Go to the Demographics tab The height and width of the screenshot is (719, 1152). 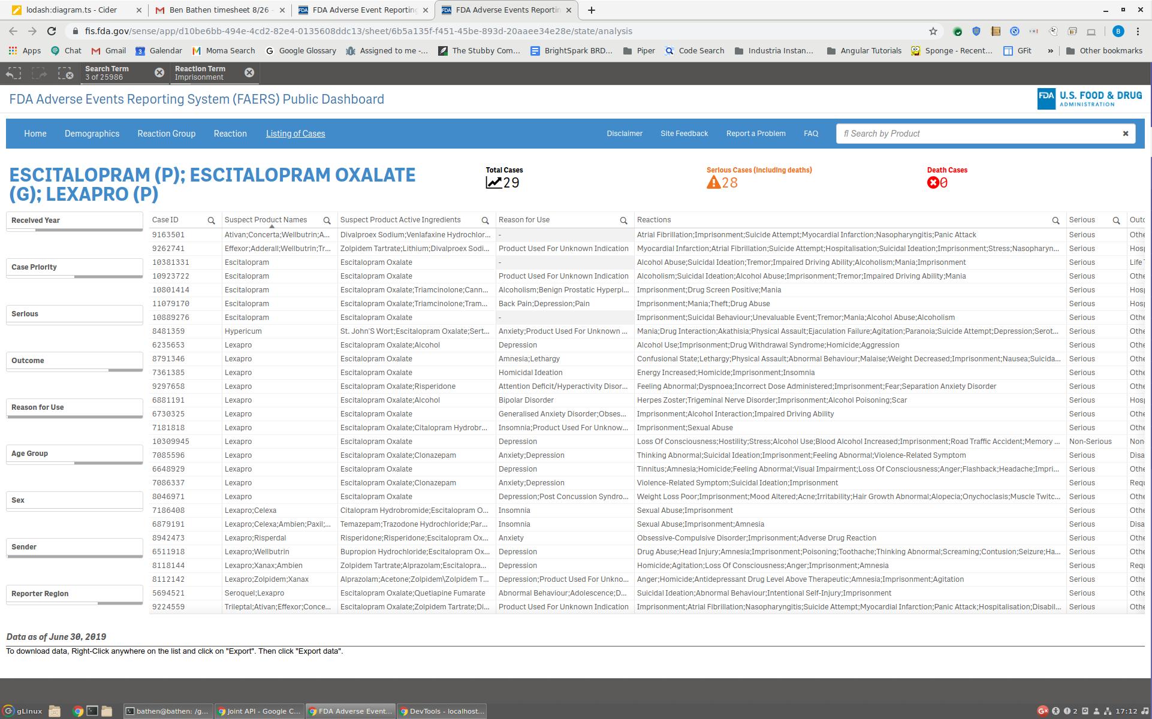click(x=92, y=134)
